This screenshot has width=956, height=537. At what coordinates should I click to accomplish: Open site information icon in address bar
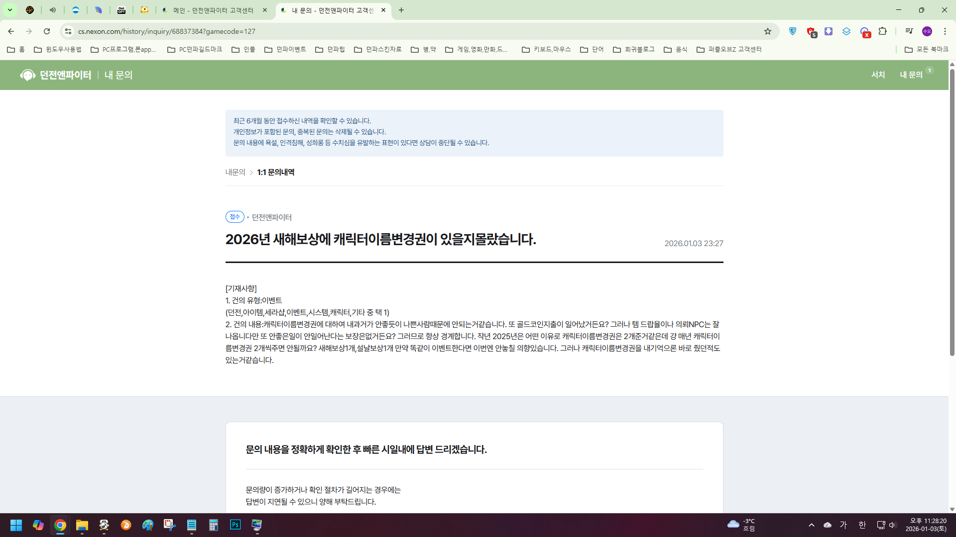[68, 31]
